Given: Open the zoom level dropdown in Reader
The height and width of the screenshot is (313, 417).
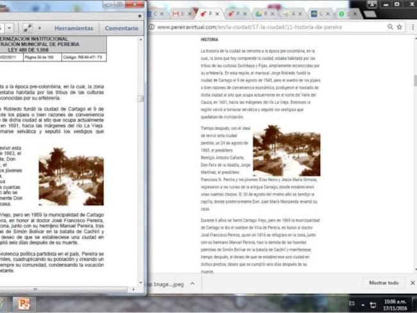Looking at the screenshot, I should [8, 28].
